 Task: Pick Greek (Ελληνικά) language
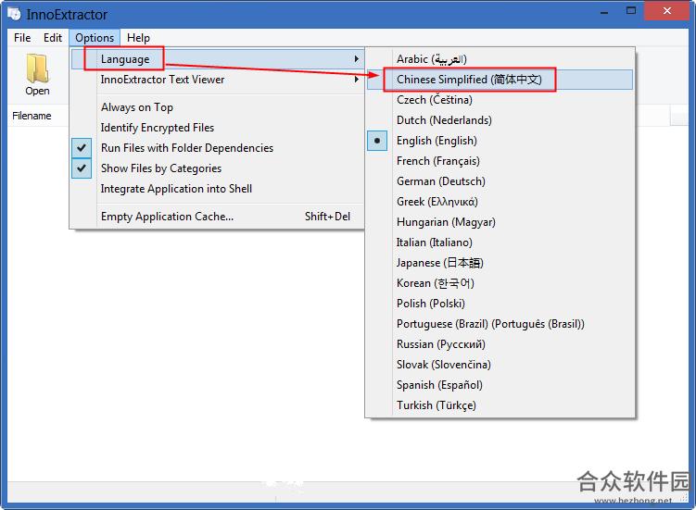pyautogui.click(x=500, y=202)
